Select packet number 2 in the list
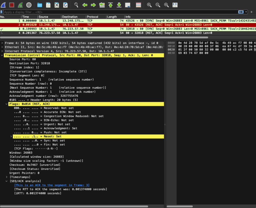256x208 pixels. (x=80, y=24)
